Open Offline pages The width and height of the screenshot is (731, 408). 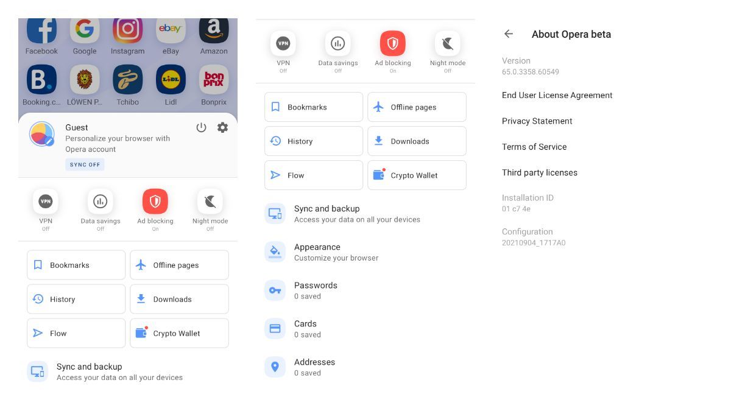click(417, 107)
